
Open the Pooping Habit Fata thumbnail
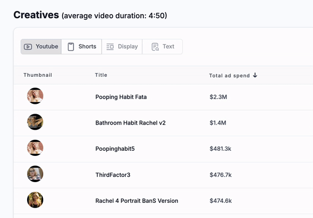35,96
